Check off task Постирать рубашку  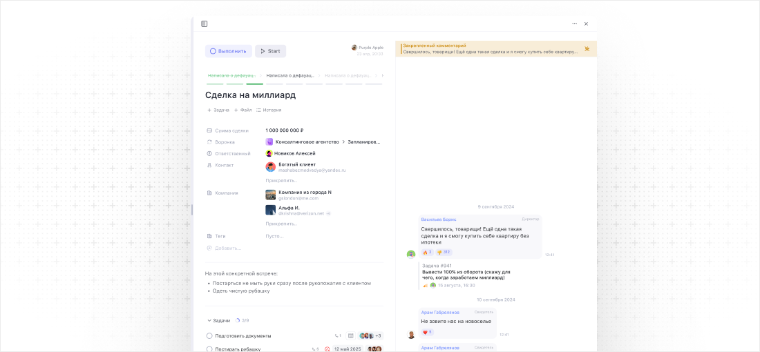(209, 349)
